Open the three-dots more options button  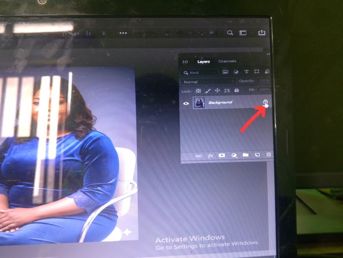(123, 33)
